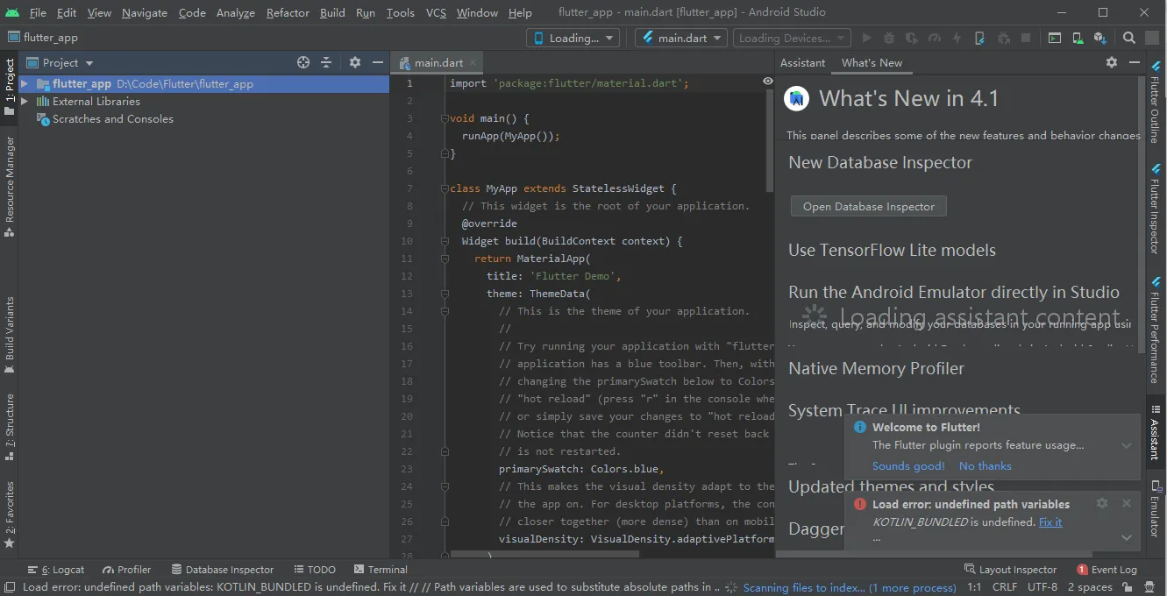This screenshot has width=1167, height=596.
Task: Collapse all items in Project panel
Action: [x=326, y=62]
